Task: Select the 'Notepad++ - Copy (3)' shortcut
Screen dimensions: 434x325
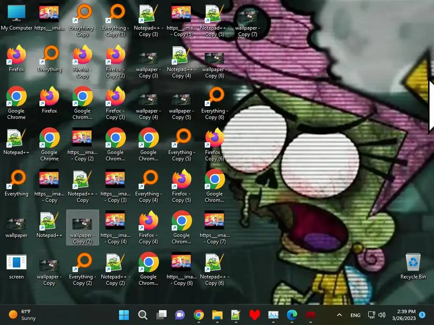Action: 148,20
